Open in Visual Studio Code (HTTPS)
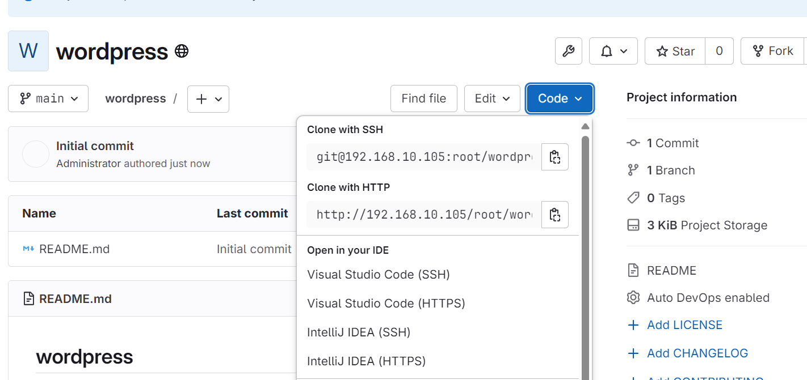This screenshot has width=807, height=380. [386, 304]
